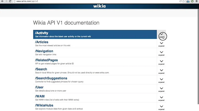This screenshot has width=199, height=111.
Task: Open the /User API heading
Action: 39,87
